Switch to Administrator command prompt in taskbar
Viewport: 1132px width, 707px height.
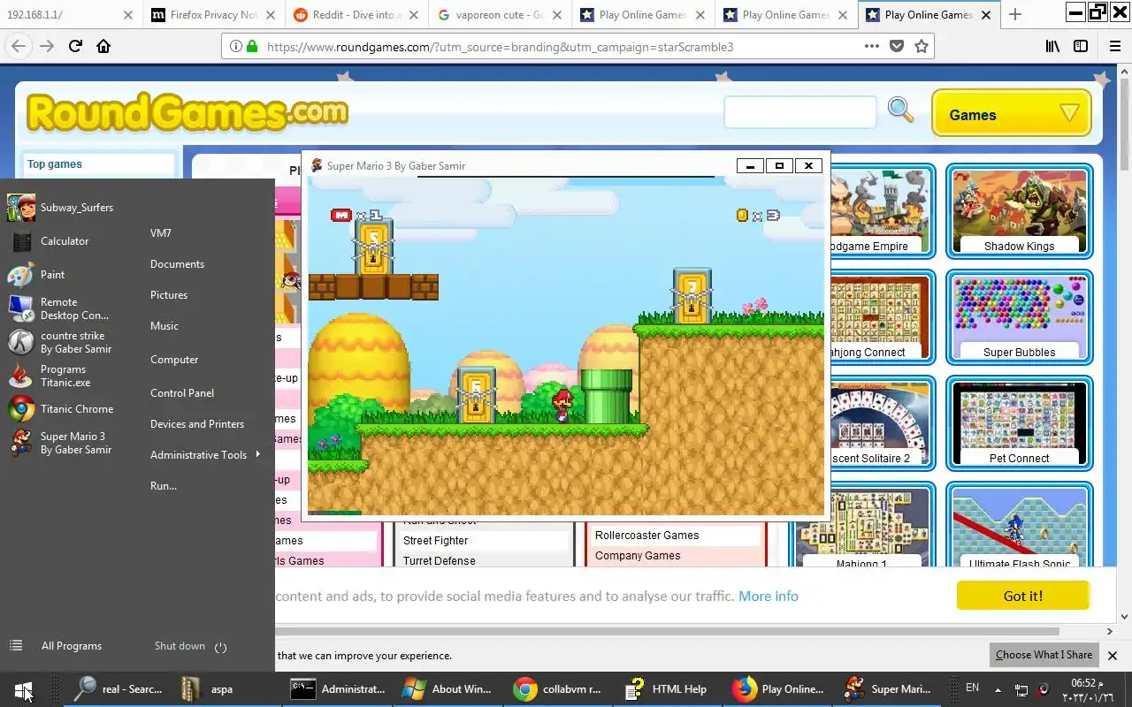(339, 689)
